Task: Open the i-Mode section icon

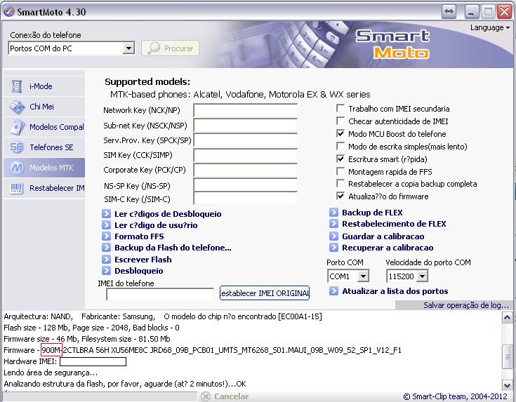Action: [x=16, y=86]
